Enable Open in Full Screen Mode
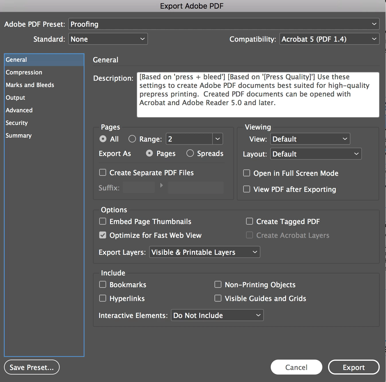386x382 pixels. pos(247,173)
